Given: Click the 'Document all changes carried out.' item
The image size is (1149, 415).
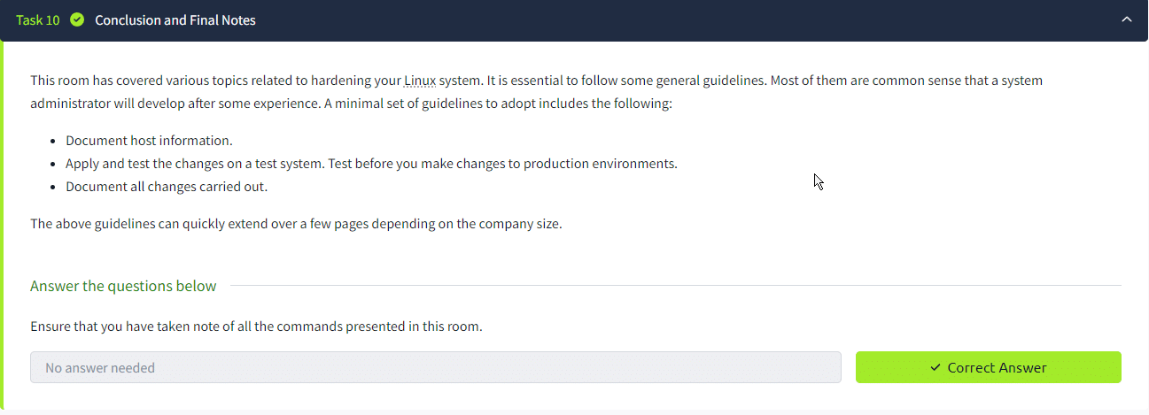Looking at the screenshot, I should pos(167,187).
